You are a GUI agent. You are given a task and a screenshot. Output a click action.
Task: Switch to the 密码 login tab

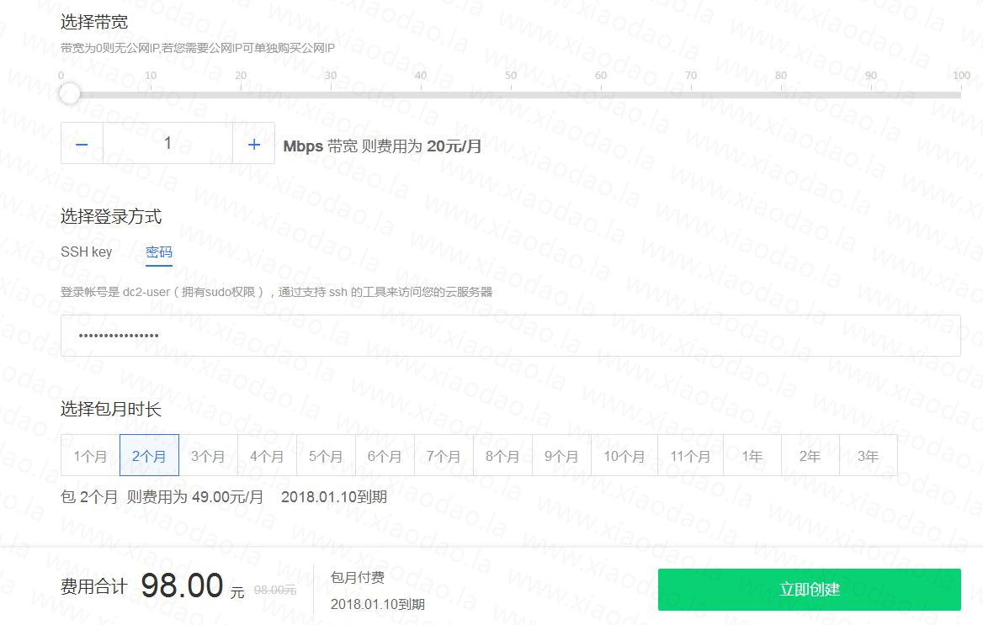coord(159,251)
